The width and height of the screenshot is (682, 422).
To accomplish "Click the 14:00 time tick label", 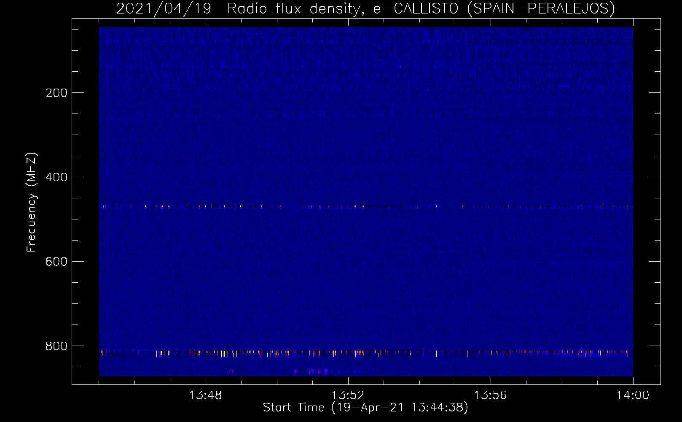I will coord(633,395).
